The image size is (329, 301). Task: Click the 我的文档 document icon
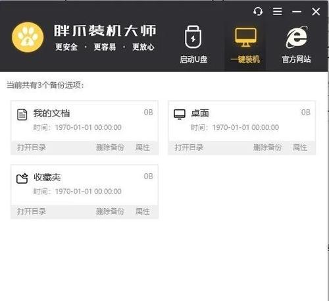[x=22, y=115]
